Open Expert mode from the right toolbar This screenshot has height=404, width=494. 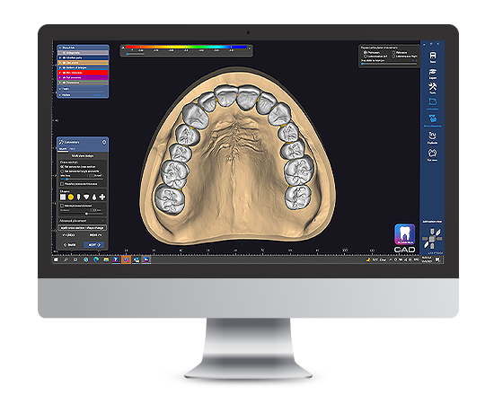433,74
